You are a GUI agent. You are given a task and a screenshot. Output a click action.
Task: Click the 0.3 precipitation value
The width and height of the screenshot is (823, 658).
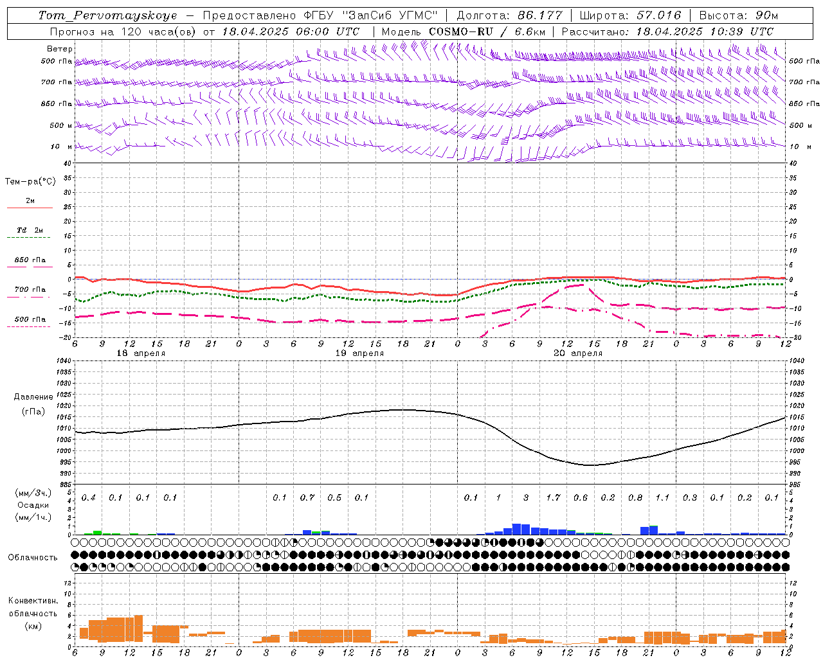[690, 498]
